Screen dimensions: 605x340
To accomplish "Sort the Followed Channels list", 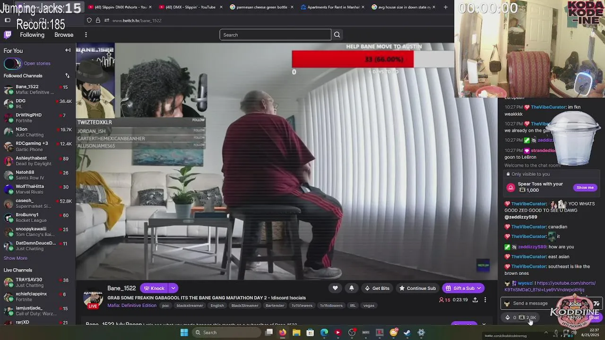I will click(67, 76).
